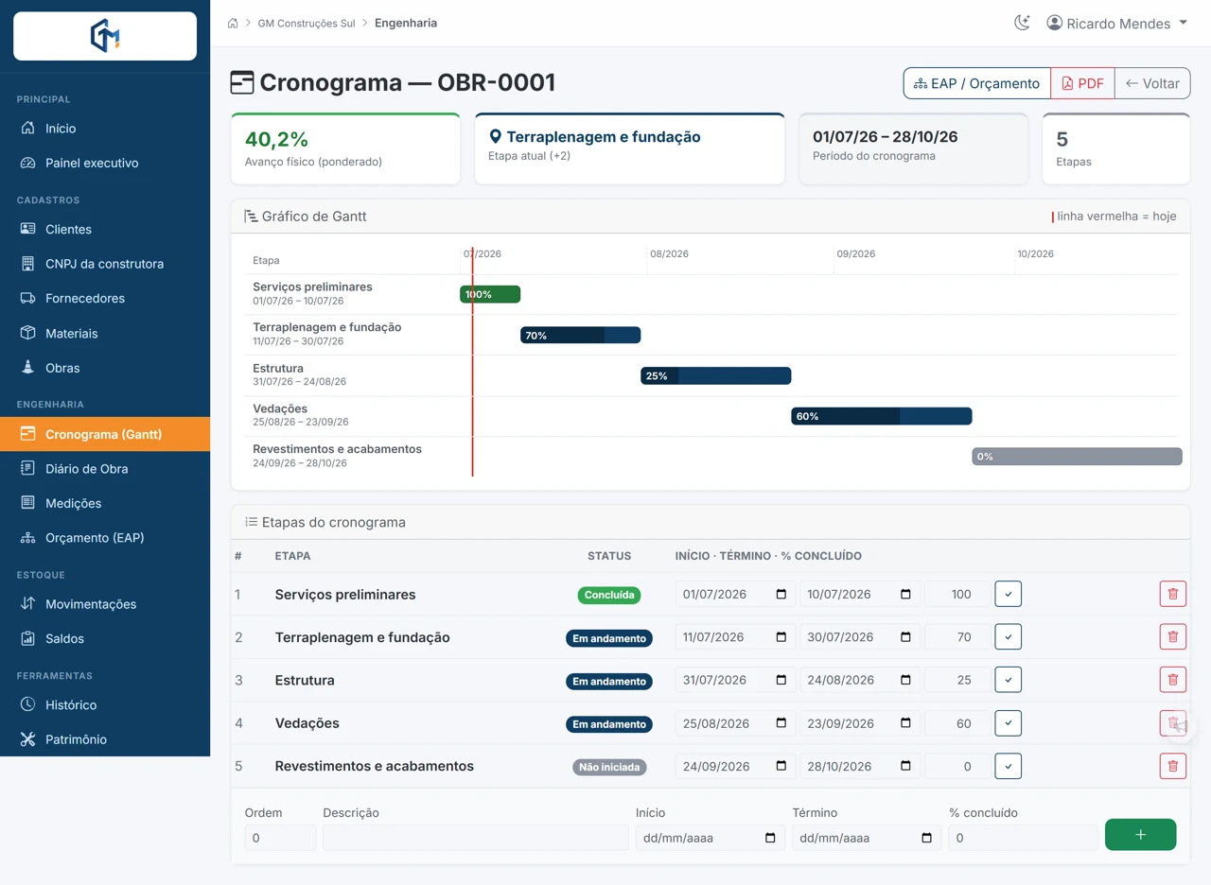1211x885 pixels.
Task: Click the new stage Descrição field
Action: pos(476,838)
